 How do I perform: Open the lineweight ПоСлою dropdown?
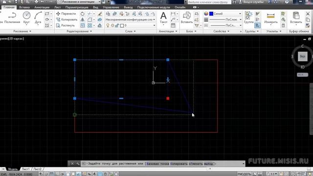pyautogui.click(x=225, y=20)
